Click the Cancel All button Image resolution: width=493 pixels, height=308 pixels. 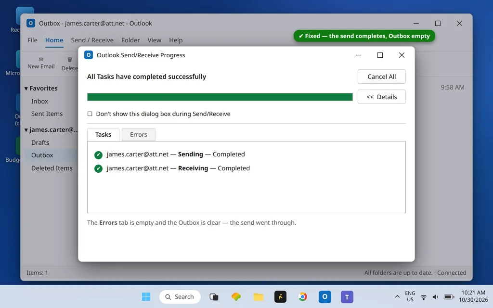click(382, 77)
